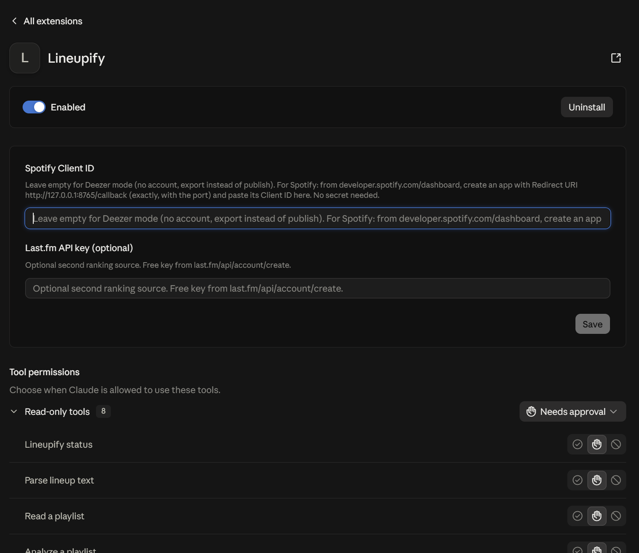Click the Enabled label text
This screenshot has width=639, height=553.
(68, 107)
